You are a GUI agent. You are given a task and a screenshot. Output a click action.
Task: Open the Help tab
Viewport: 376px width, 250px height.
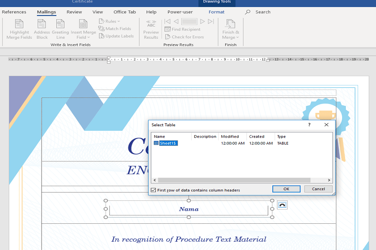(x=151, y=12)
